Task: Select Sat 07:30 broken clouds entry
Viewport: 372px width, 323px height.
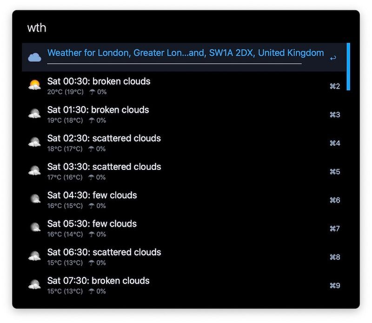Action: [98, 281]
